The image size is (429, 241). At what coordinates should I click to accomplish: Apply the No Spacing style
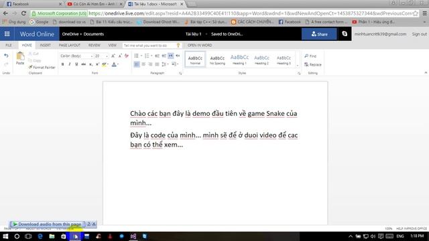(217, 60)
